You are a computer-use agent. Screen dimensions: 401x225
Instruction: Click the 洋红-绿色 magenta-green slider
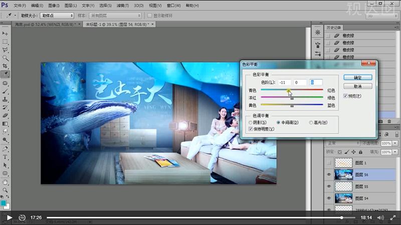coord(292,97)
